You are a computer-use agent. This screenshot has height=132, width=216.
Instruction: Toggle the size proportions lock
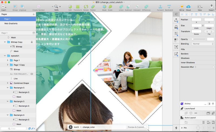point(203,25)
